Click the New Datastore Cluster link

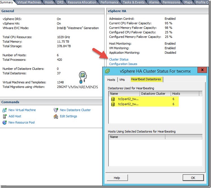[x=75, y=110]
